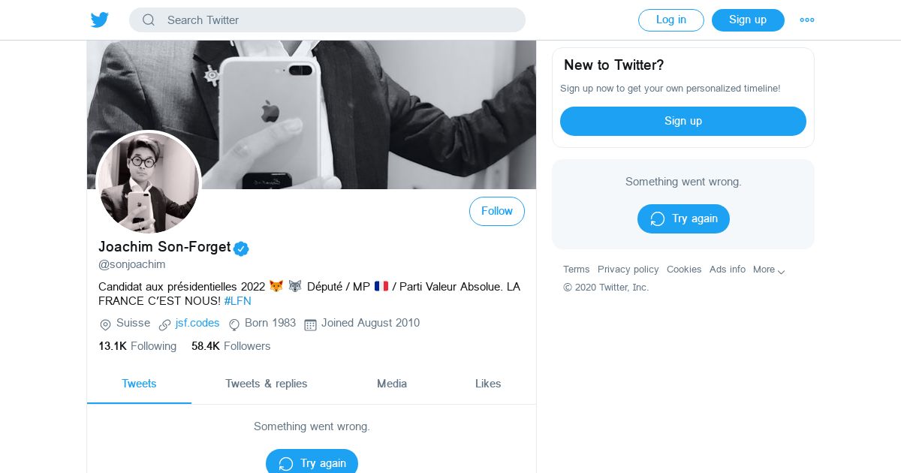Click the #LFN hashtag in the bio

pyautogui.click(x=237, y=301)
